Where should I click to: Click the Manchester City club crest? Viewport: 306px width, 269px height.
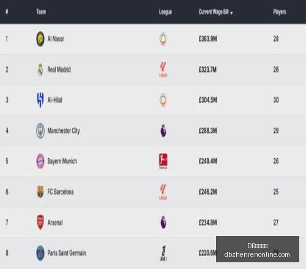tap(40, 131)
